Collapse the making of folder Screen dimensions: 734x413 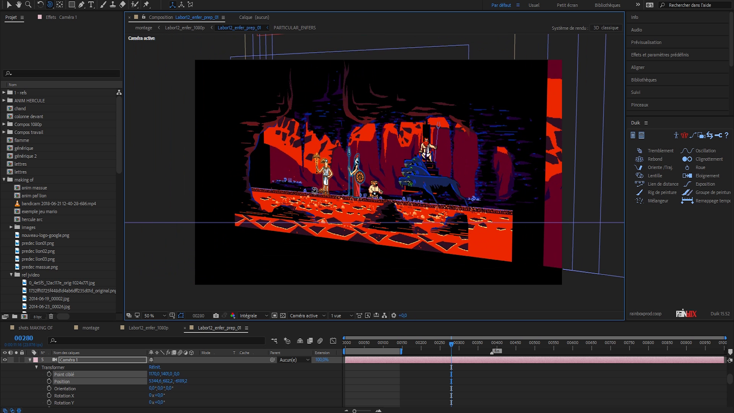tap(4, 180)
